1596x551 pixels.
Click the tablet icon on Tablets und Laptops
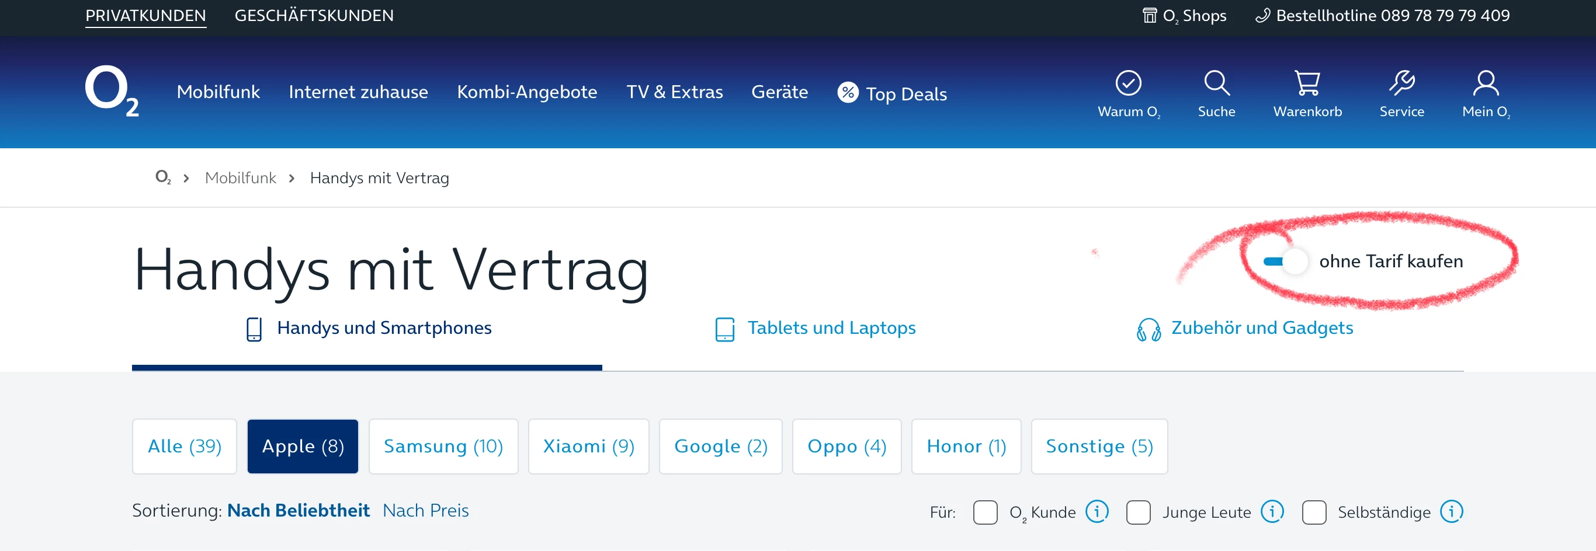point(724,329)
